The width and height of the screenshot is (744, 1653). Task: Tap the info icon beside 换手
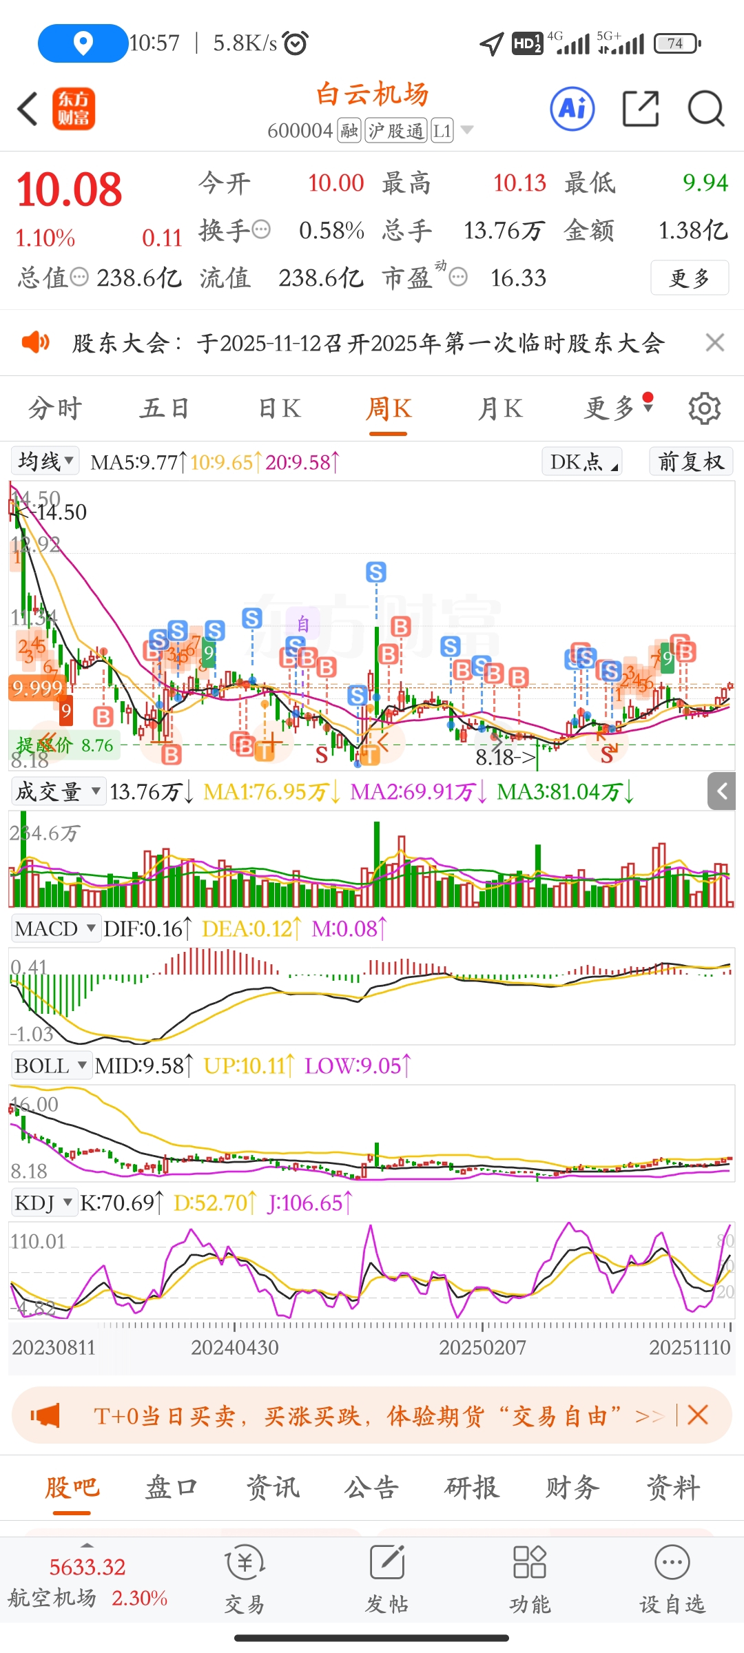tap(262, 229)
